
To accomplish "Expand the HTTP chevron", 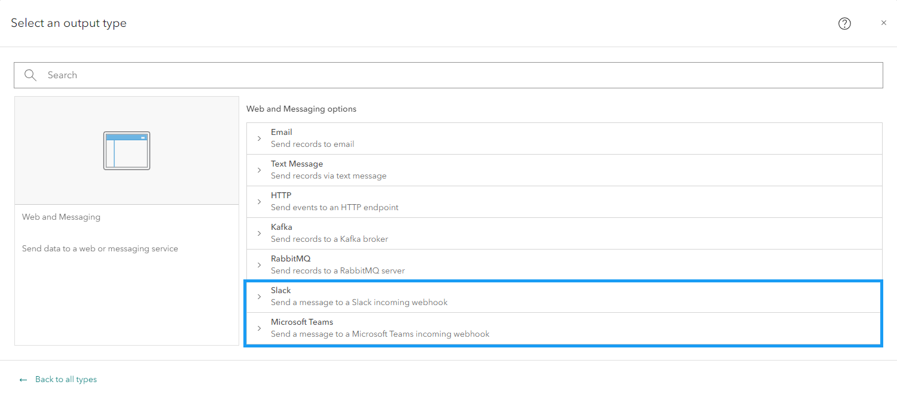I will [x=259, y=202].
